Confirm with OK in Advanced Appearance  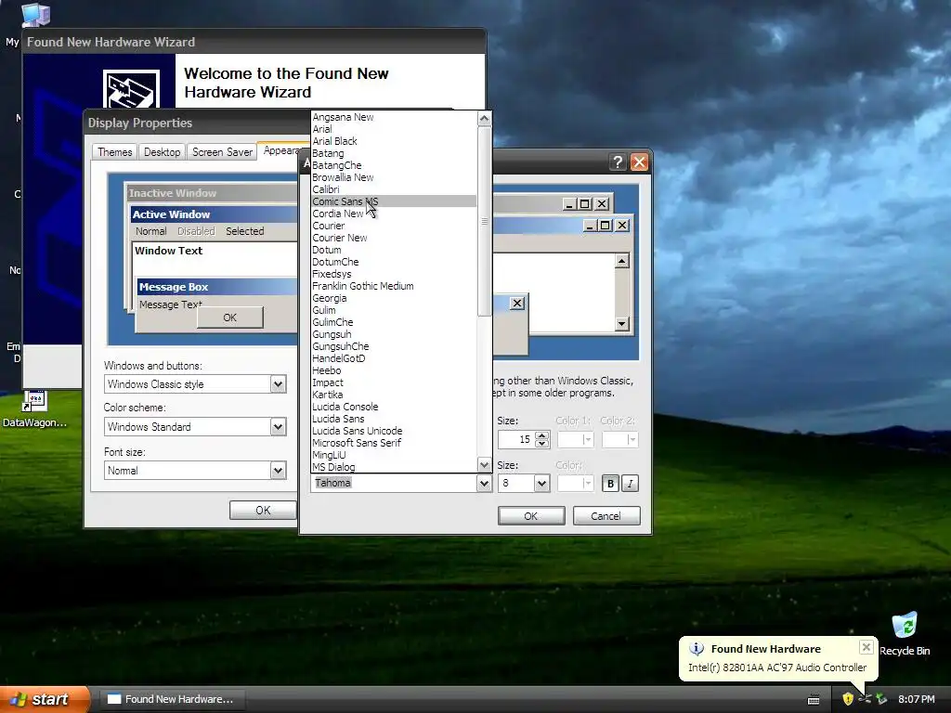pos(531,516)
